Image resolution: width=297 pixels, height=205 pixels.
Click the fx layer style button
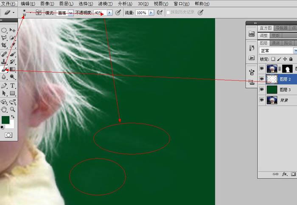(x=284, y=174)
